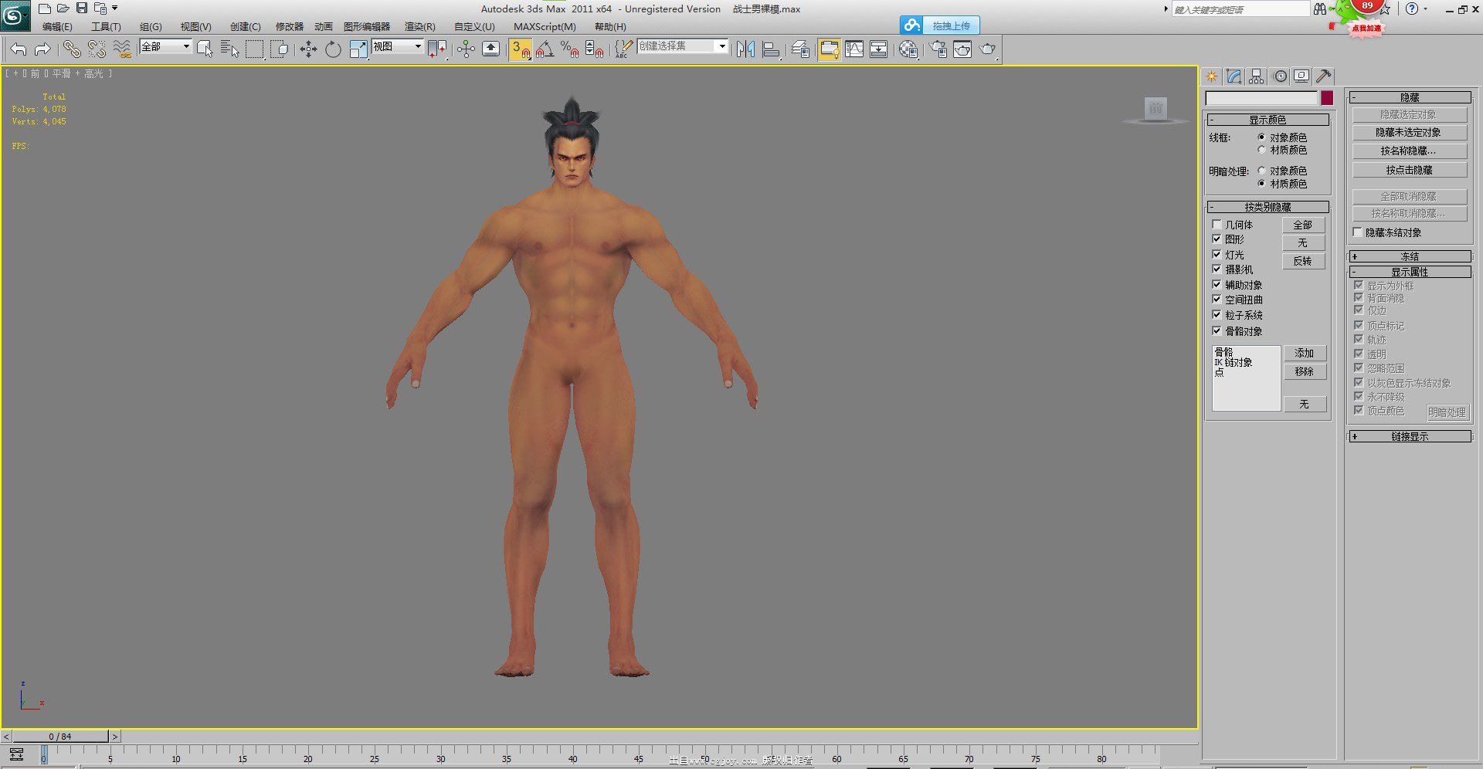Click the object color swatch

point(1327,98)
